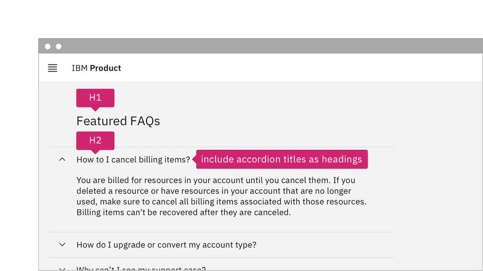Click the Featured FAQs heading
The height and width of the screenshot is (271, 483).
tap(118, 121)
